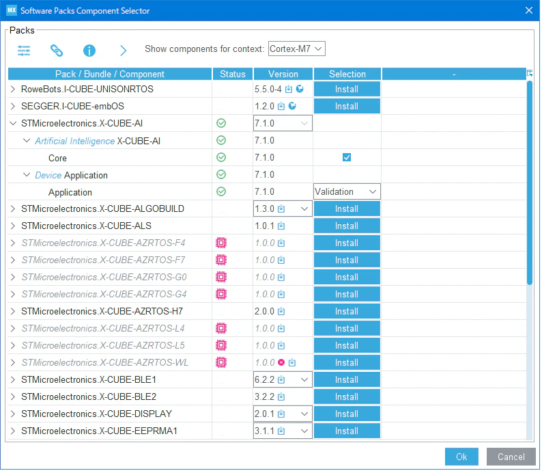Install the SEGGER.I-CUBE-embOS pack
The image size is (542, 471).
347,106
